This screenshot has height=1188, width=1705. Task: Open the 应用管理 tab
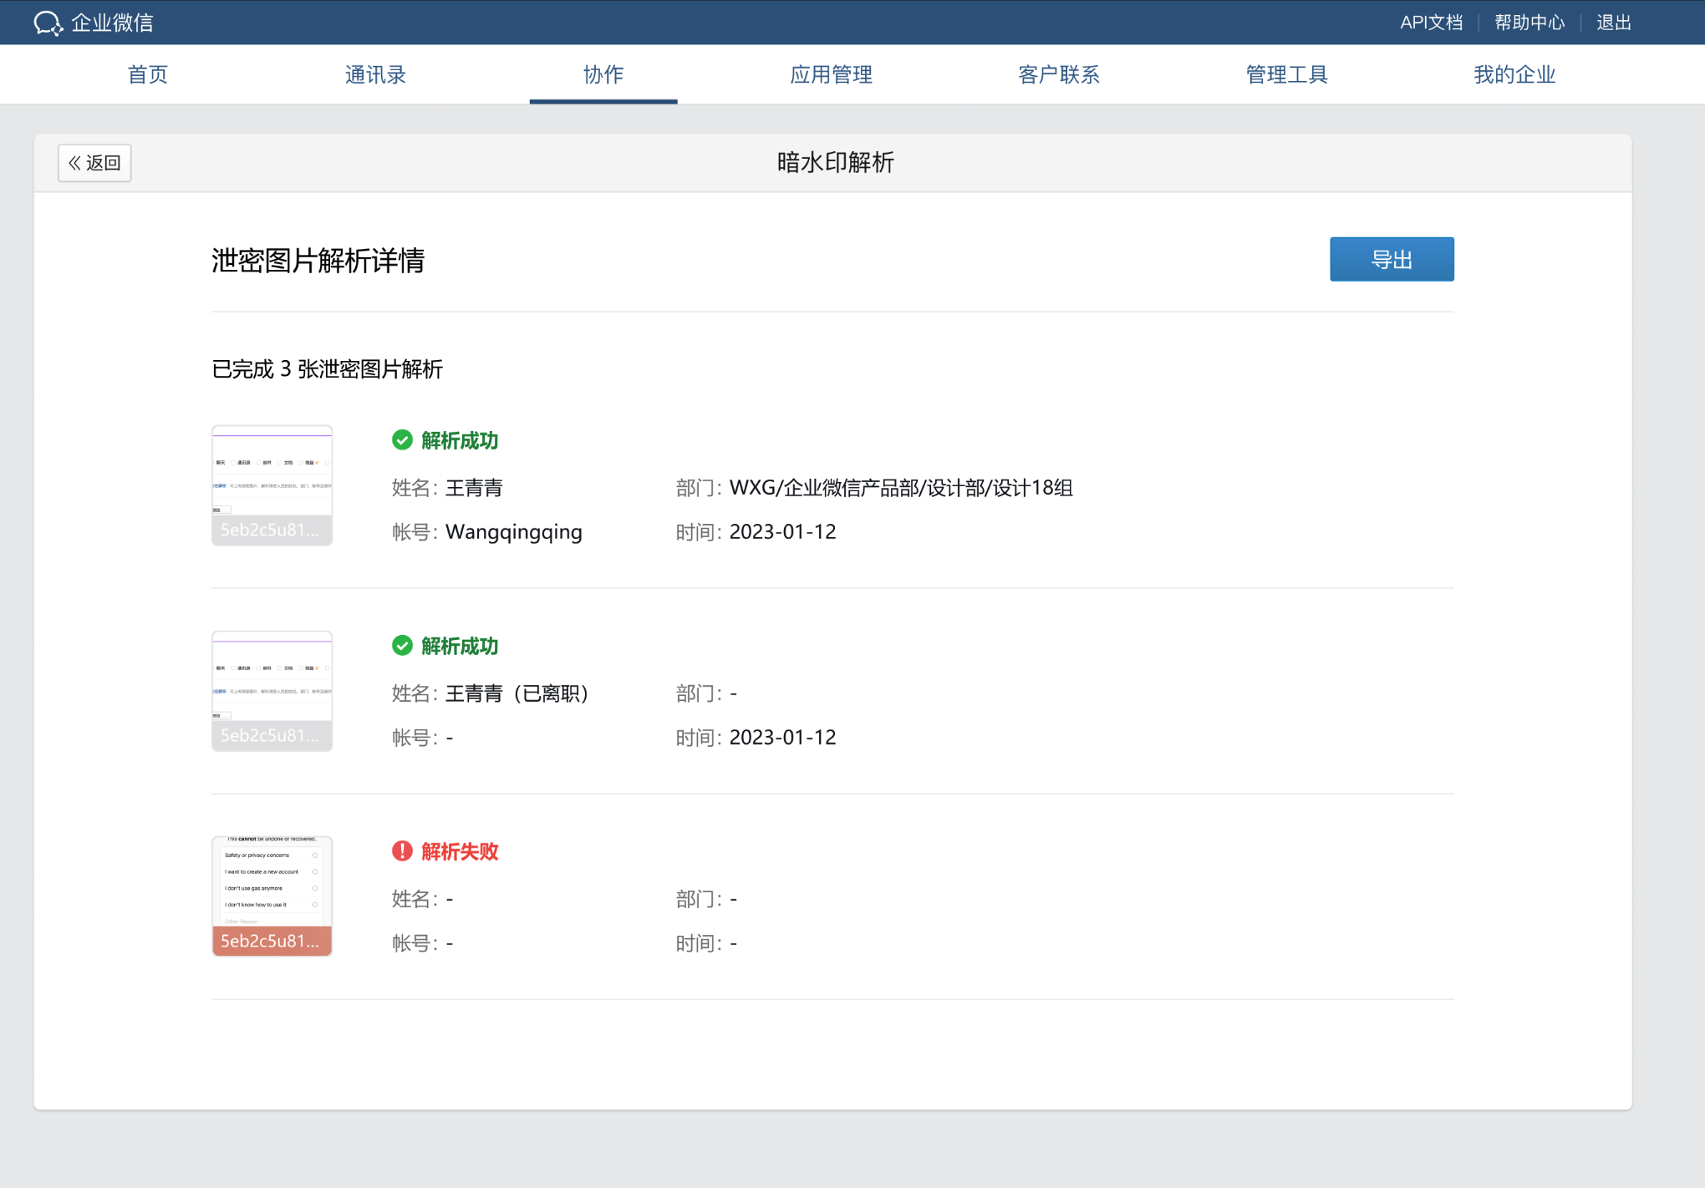point(831,74)
